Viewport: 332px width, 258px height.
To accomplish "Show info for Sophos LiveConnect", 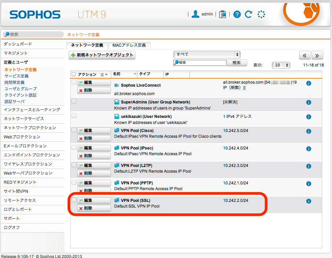I will pyautogui.click(x=309, y=83).
